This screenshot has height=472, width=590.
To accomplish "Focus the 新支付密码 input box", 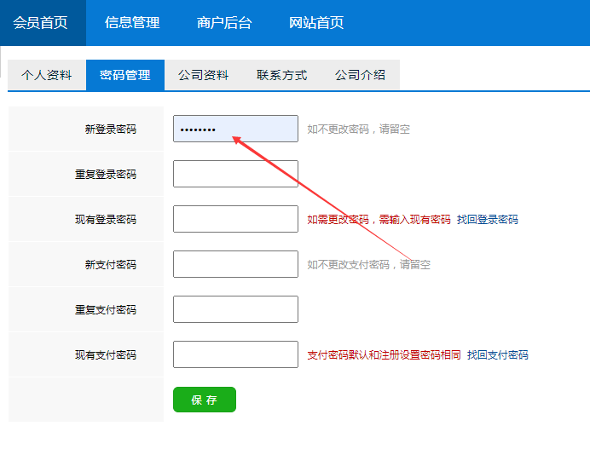I will coord(235,264).
